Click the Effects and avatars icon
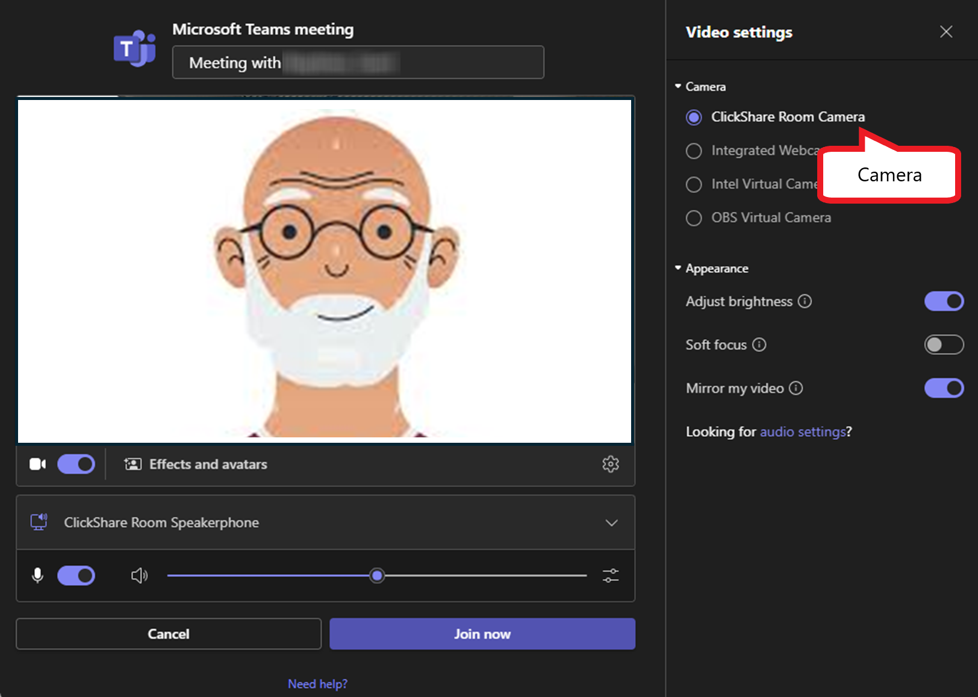 pos(132,464)
